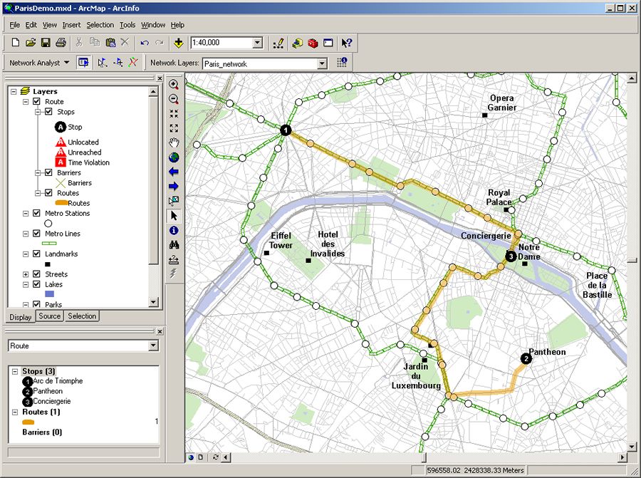641x478 pixels.
Task: Toggle the Barriers layer checkbox
Action: coord(48,172)
